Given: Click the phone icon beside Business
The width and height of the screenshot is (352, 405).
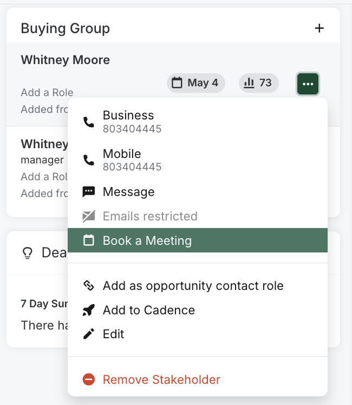Looking at the screenshot, I should 89,122.
